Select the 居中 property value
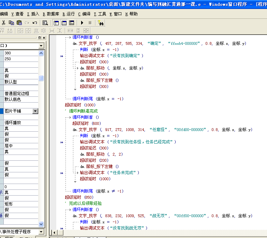The width and height of the screenshot is (267, 238). coord(21,146)
